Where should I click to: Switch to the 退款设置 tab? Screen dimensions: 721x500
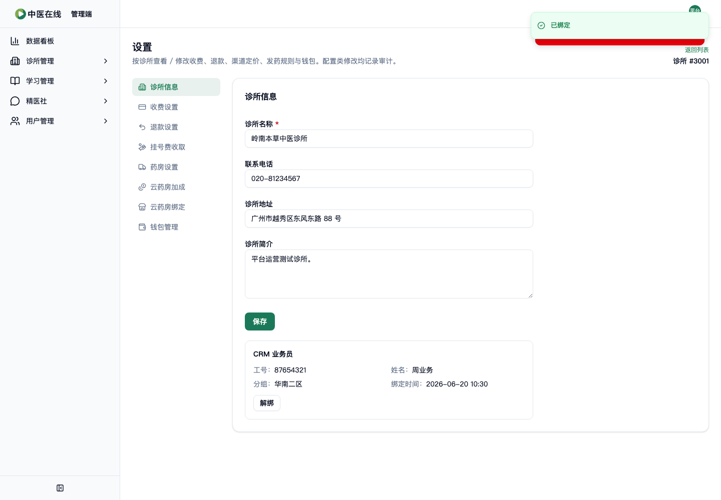point(176,127)
